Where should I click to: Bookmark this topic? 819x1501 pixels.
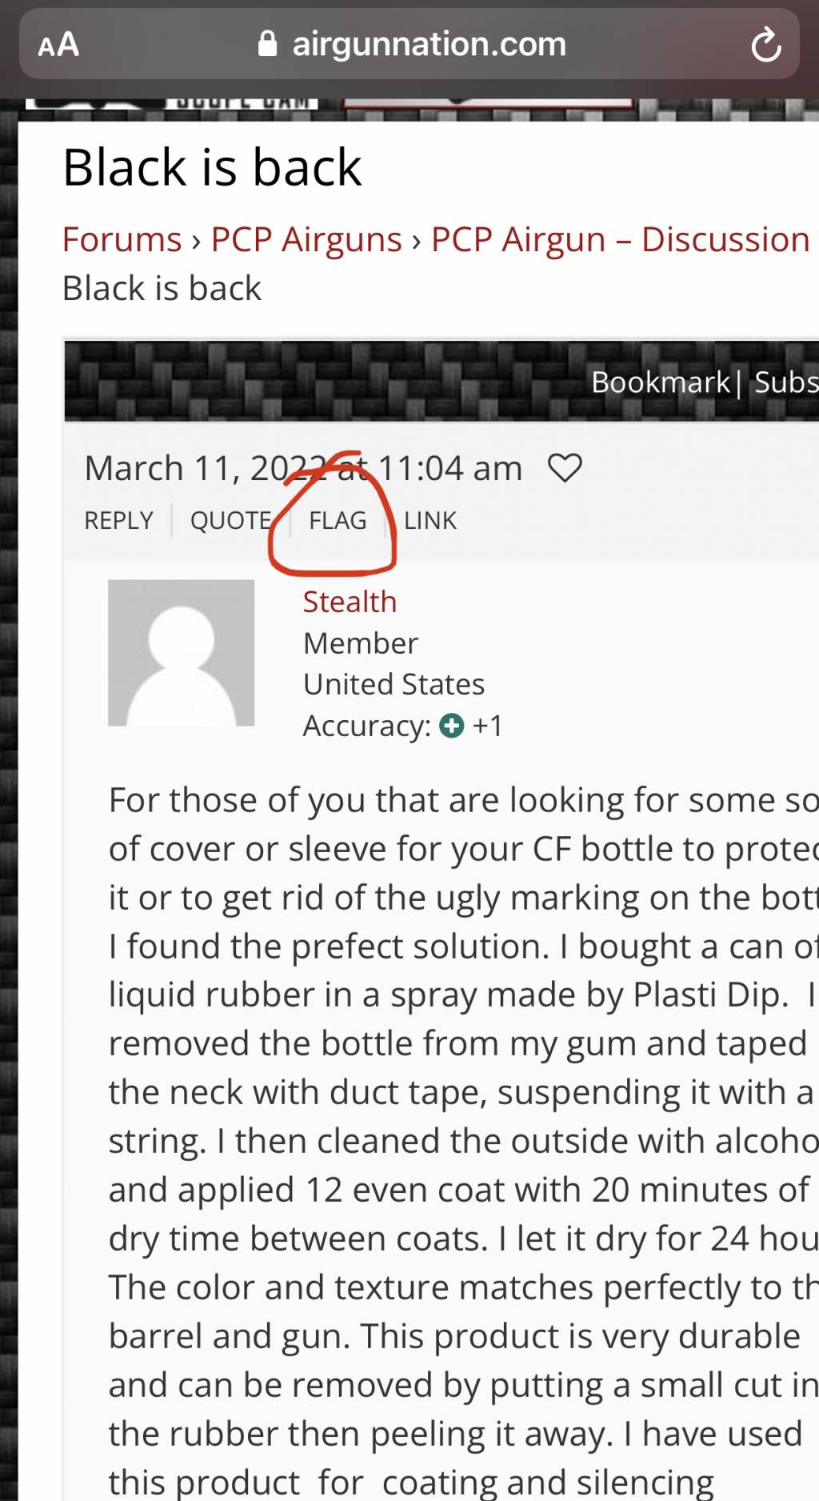click(661, 382)
